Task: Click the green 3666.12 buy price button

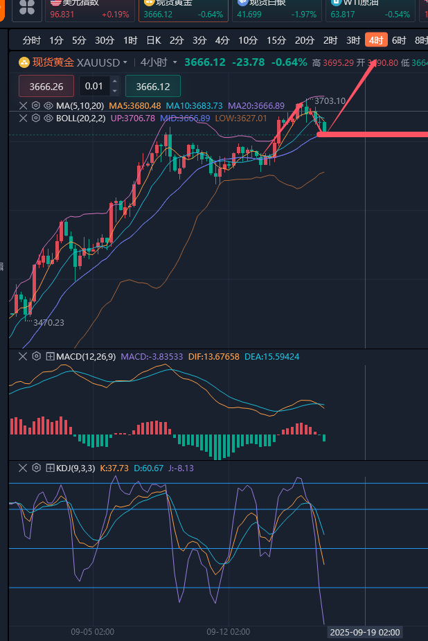Action: click(x=153, y=87)
